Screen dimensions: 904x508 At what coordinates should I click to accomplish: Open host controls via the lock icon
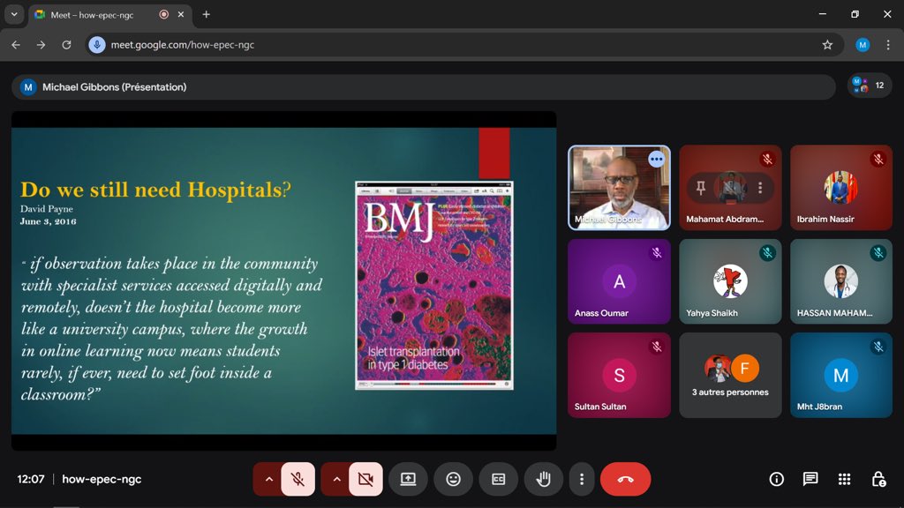point(878,479)
